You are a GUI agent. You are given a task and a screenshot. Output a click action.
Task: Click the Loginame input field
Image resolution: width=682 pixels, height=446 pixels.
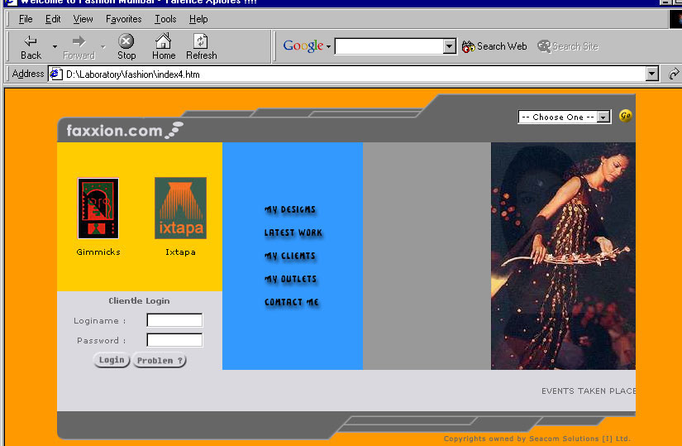(174, 320)
